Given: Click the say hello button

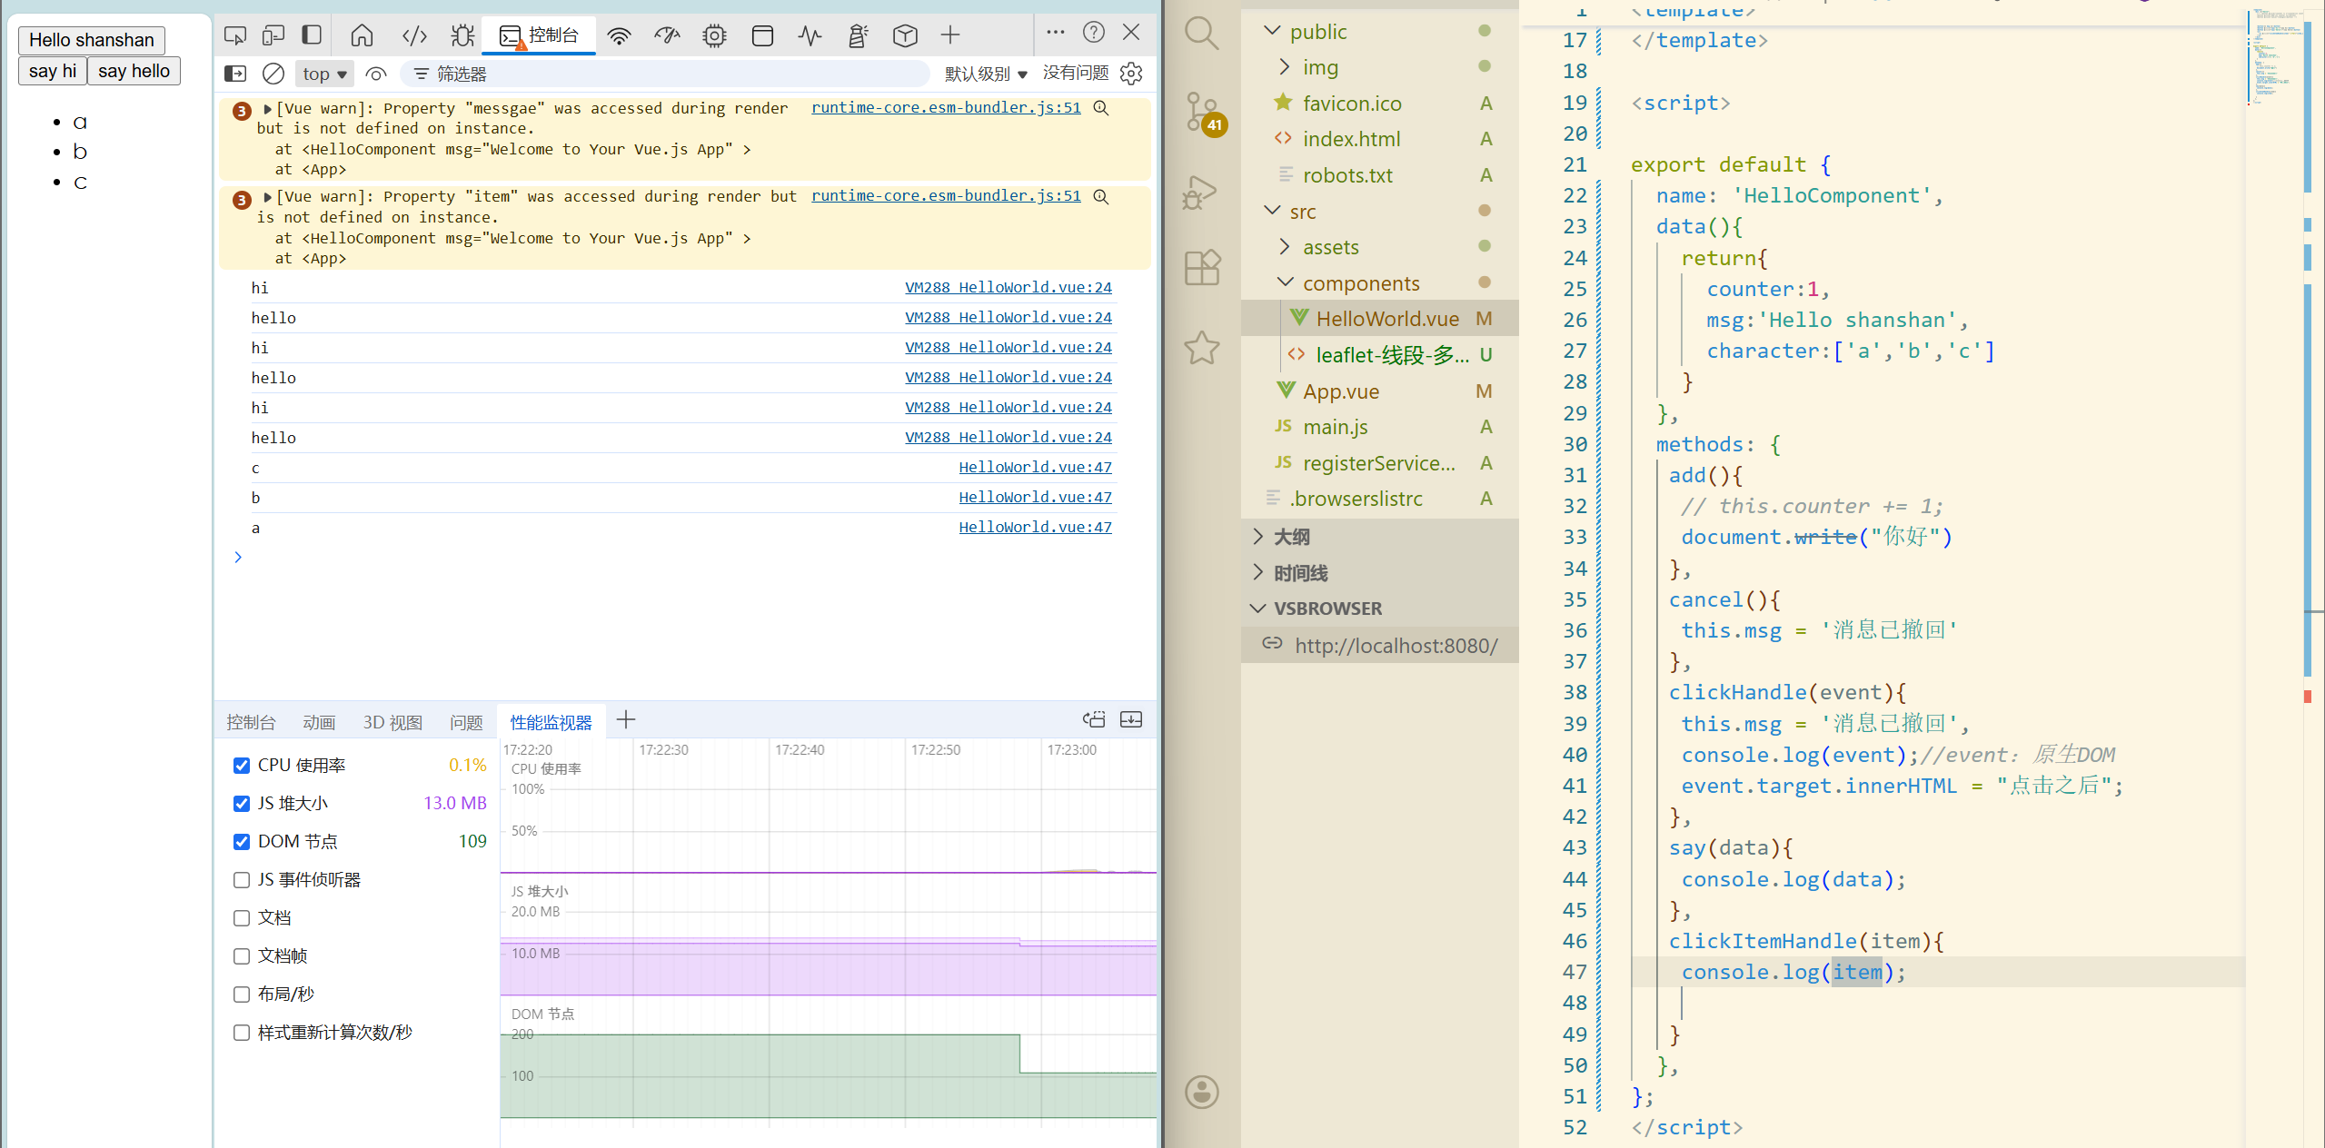Looking at the screenshot, I should [134, 71].
